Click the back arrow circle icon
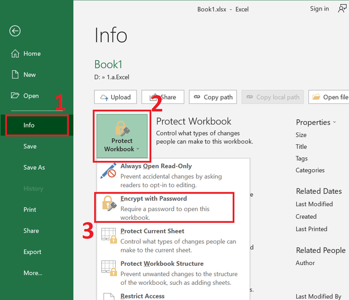 (15, 31)
